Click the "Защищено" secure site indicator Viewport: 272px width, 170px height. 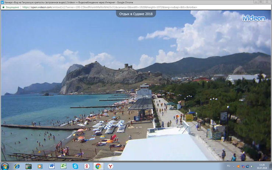(x=11, y=7)
